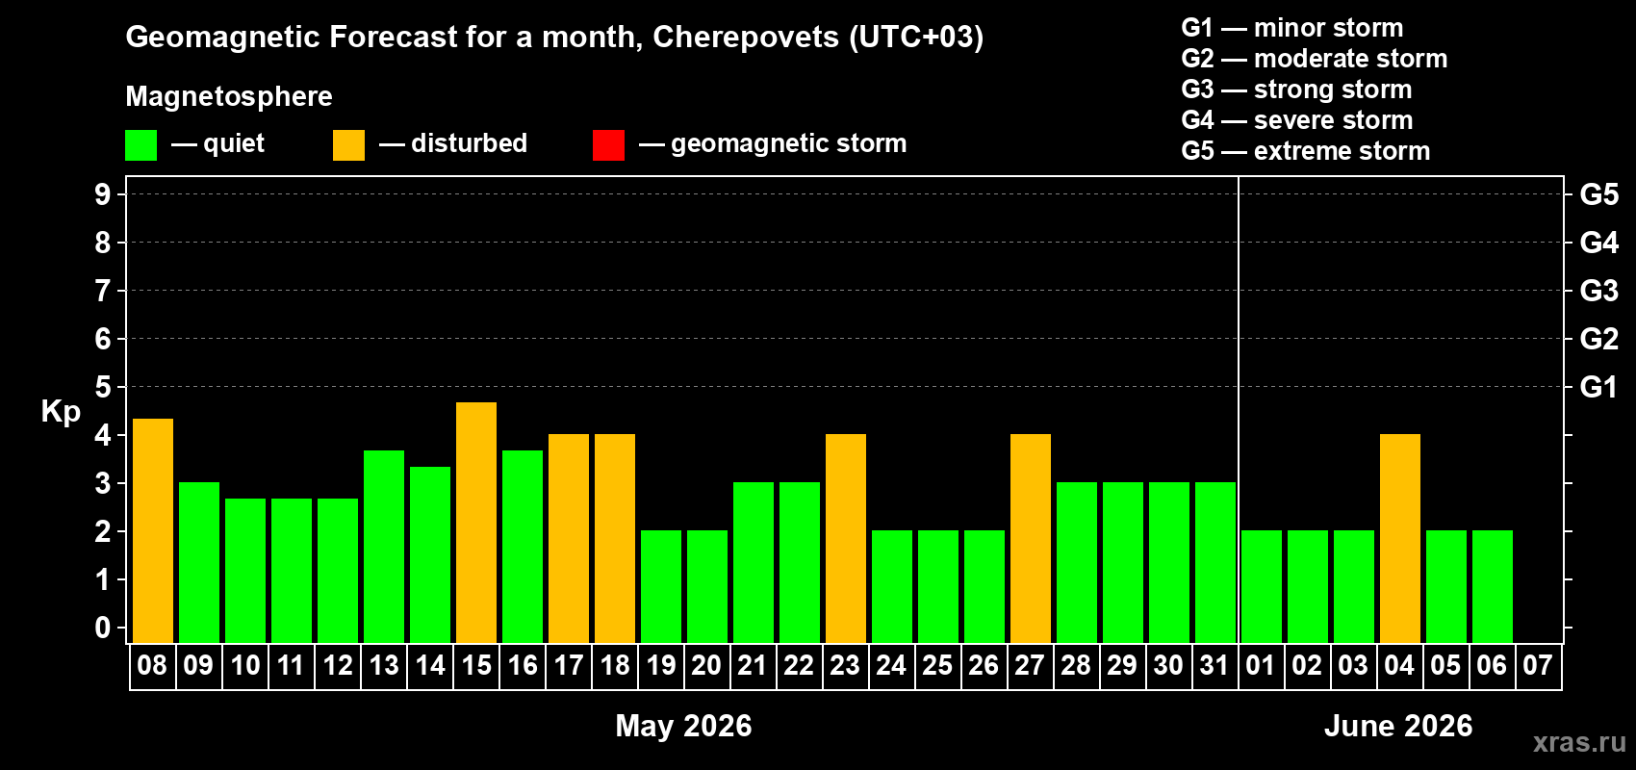Image resolution: width=1636 pixels, height=770 pixels.
Task: Click the green bar for May 13
Action: point(384,547)
